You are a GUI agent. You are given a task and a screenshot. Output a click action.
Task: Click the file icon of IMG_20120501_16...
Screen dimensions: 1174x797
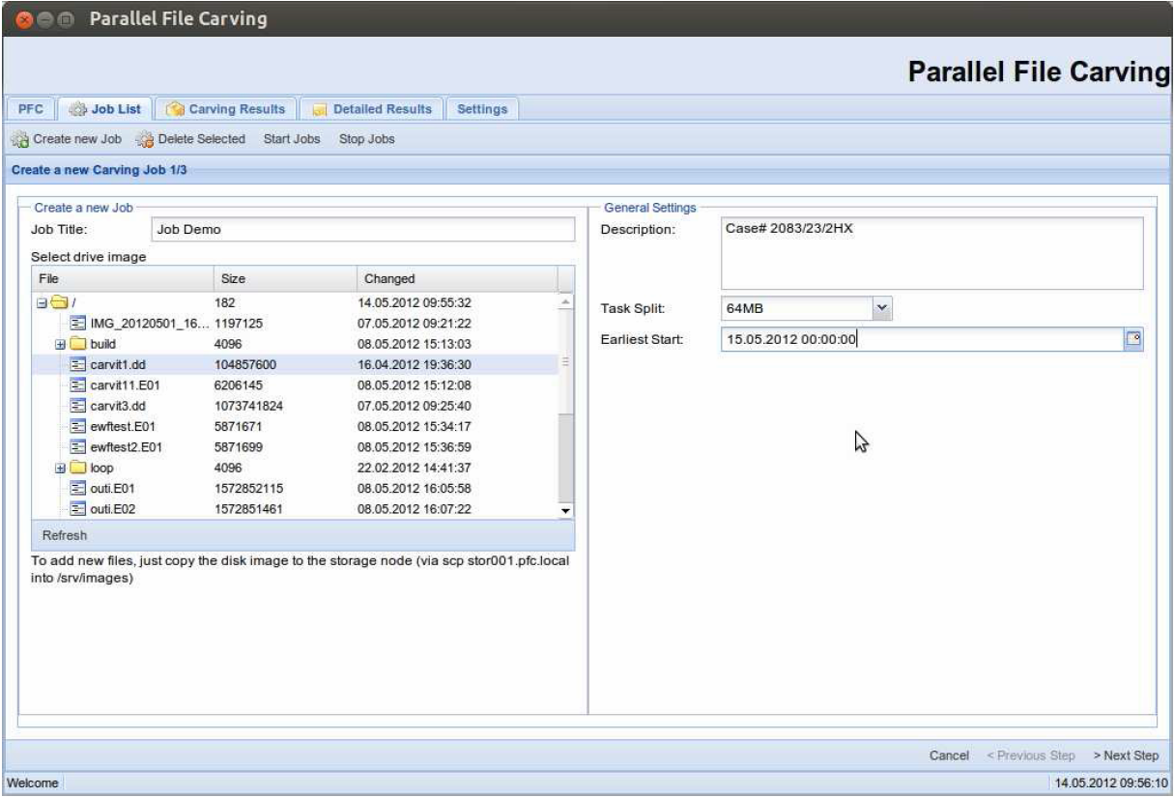click(80, 323)
